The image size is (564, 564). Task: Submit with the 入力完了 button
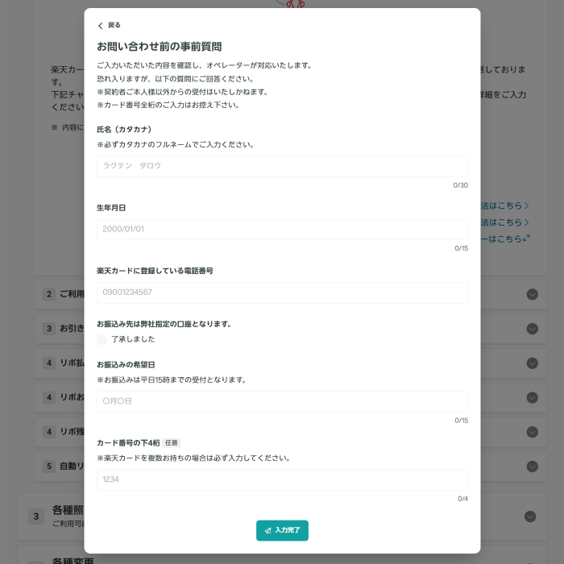tap(282, 530)
